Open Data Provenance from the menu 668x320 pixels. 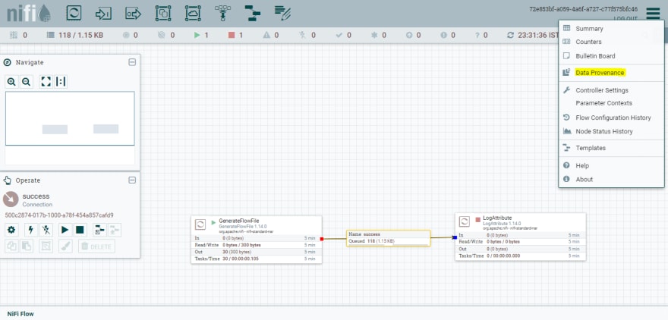pyautogui.click(x=600, y=73)
